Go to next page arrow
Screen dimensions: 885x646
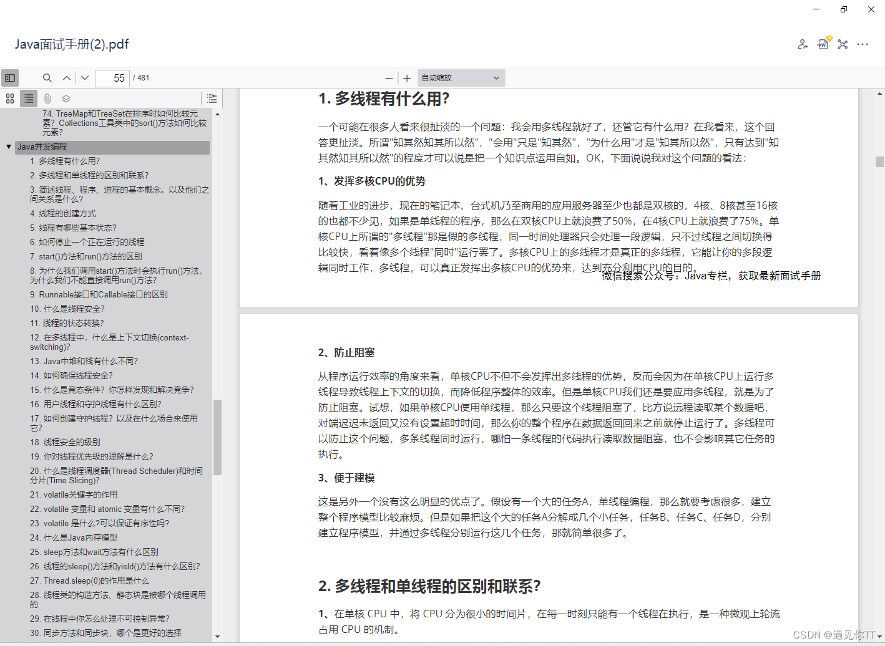(x=85, y=78)
